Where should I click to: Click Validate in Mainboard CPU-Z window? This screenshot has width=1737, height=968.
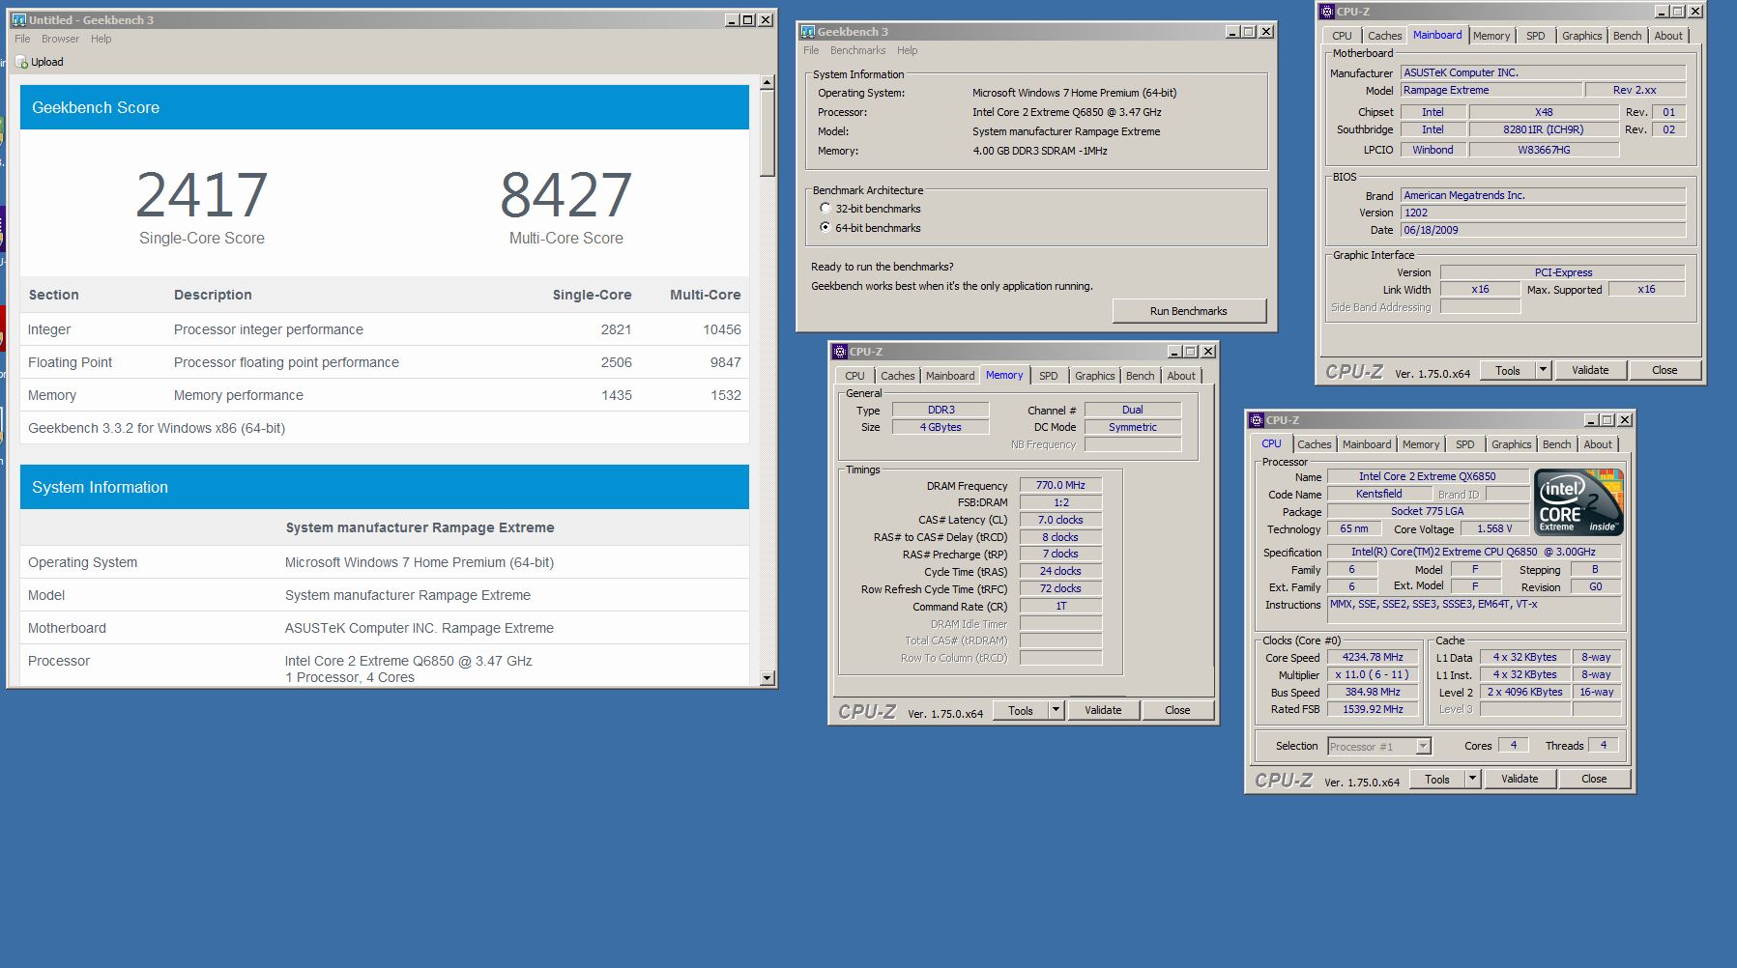point(1590,370)
